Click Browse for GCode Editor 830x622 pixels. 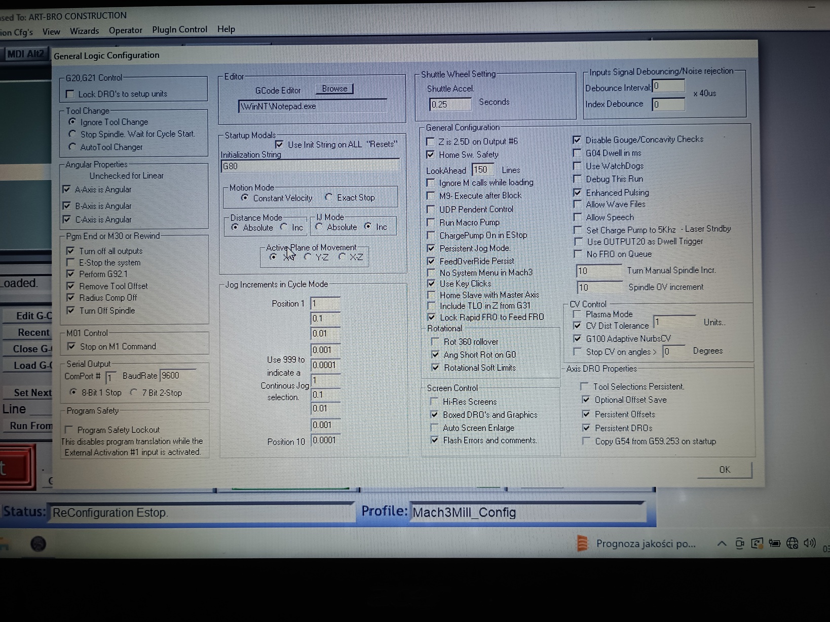pos(334,89)
